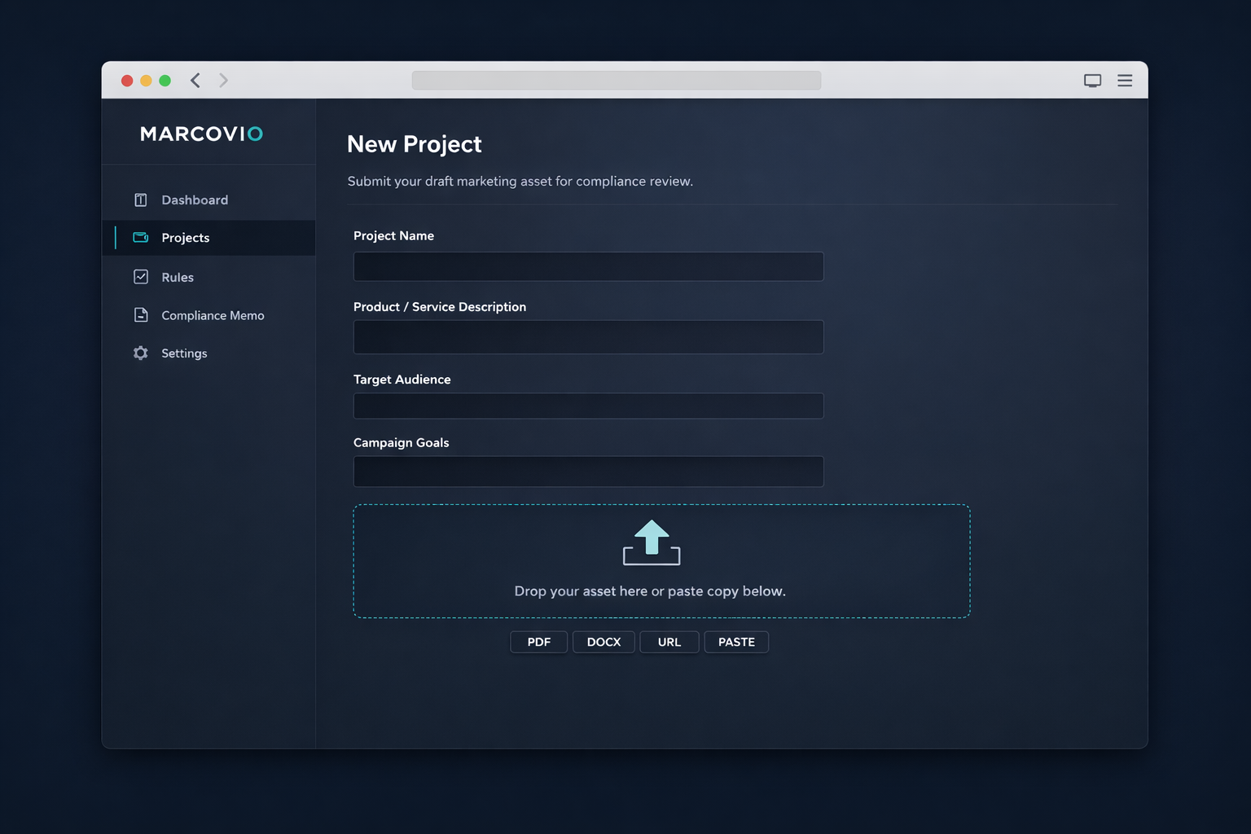
Task: Open the hamburger menu icon
Action: pos(1125,81)
